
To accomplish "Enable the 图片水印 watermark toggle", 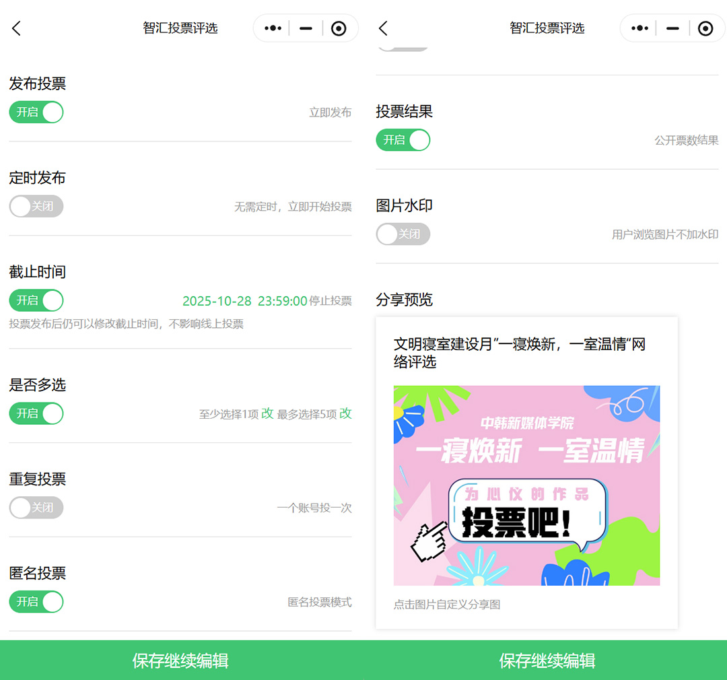I will [x=403, y=234].
